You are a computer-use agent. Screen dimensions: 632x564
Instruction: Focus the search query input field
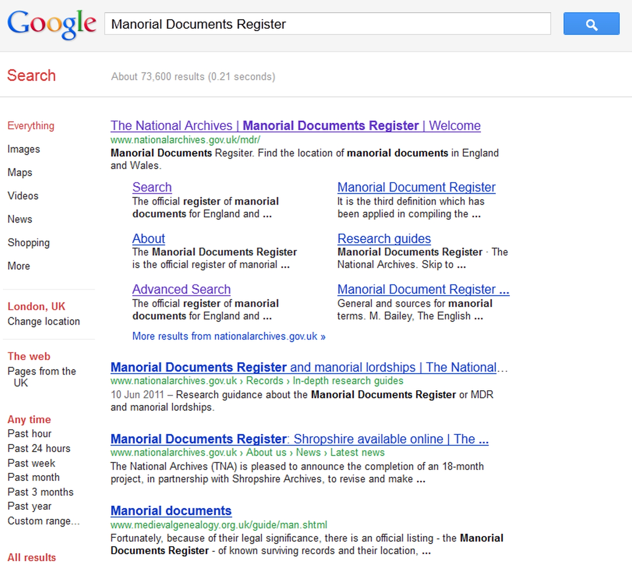click(x=327, y=24)
